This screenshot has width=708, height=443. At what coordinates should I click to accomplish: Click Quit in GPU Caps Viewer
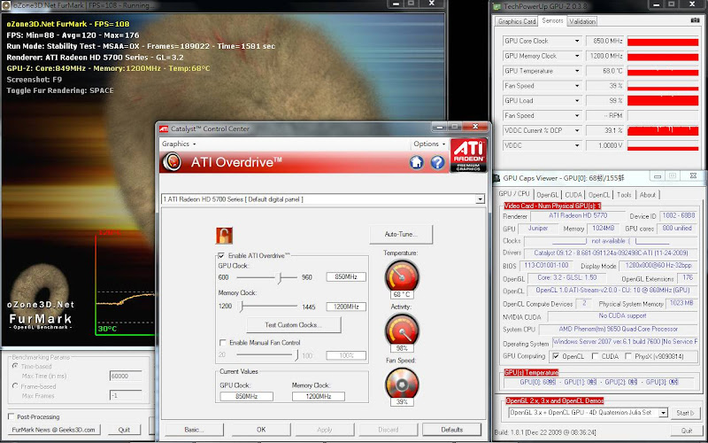pos(687,431)
